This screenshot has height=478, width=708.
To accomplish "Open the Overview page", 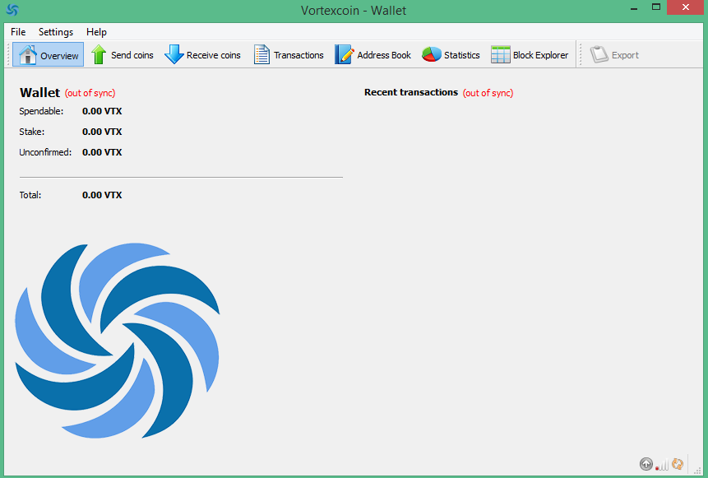I will [48, 55].
